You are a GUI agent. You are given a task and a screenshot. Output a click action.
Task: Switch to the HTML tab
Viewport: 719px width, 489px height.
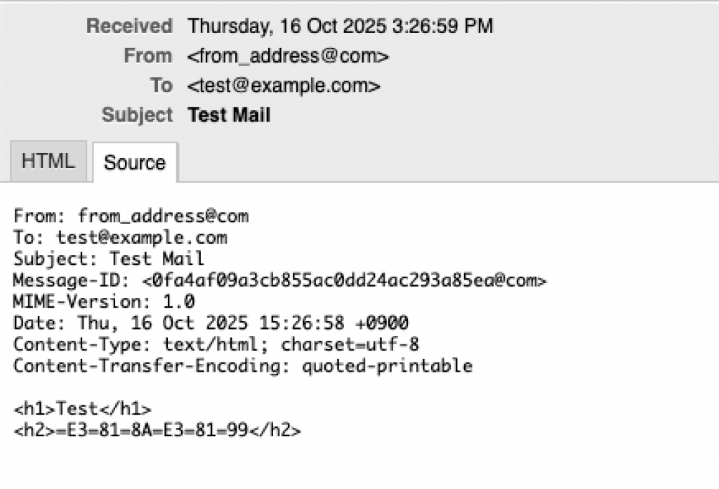point(48,162)
